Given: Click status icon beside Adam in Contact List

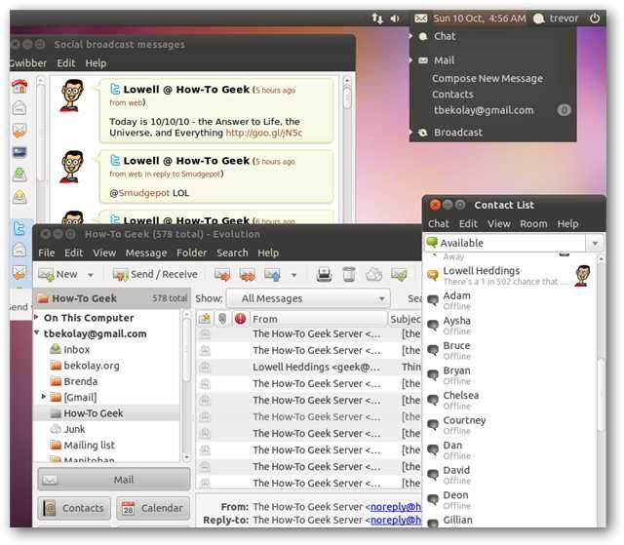Looking at the screenshot, I should click(433, 300).
